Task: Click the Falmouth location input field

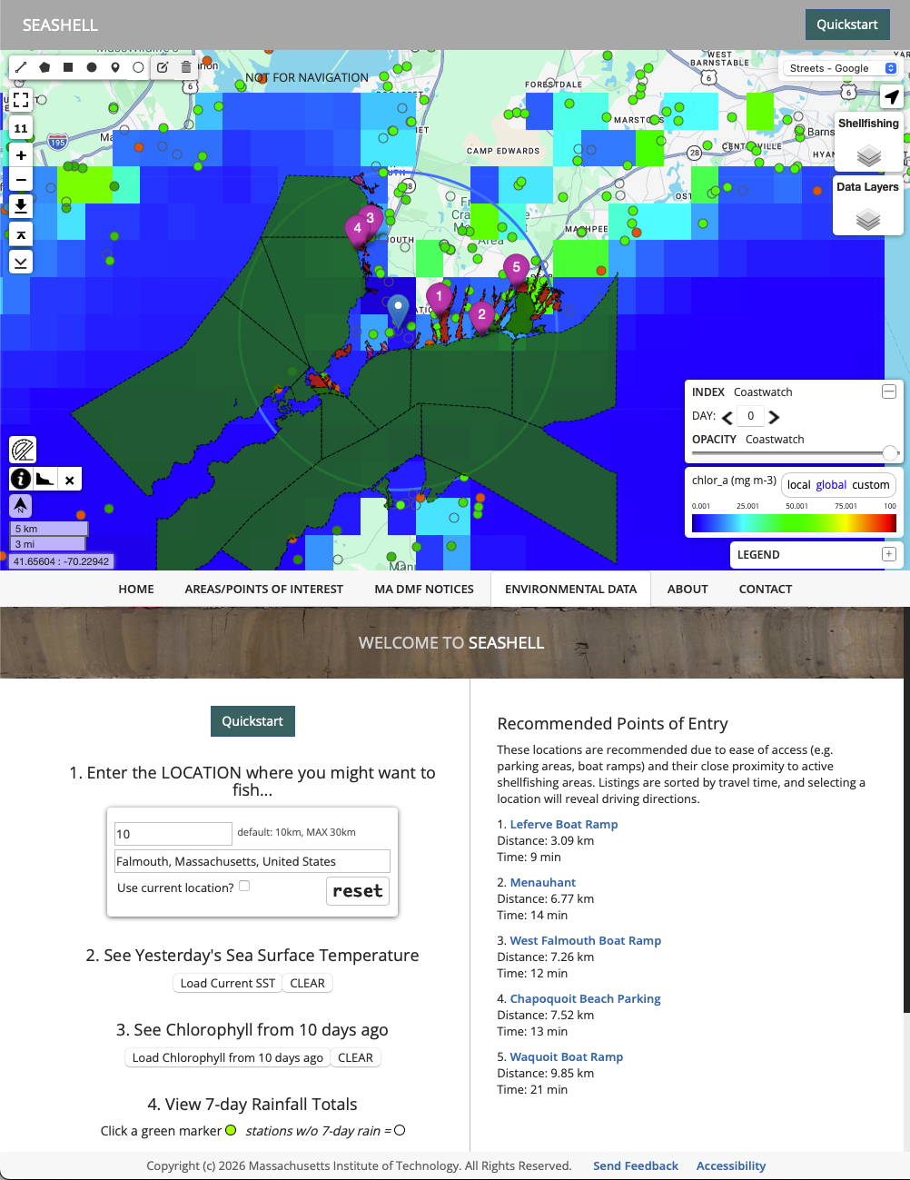Action: coord(252,861)
